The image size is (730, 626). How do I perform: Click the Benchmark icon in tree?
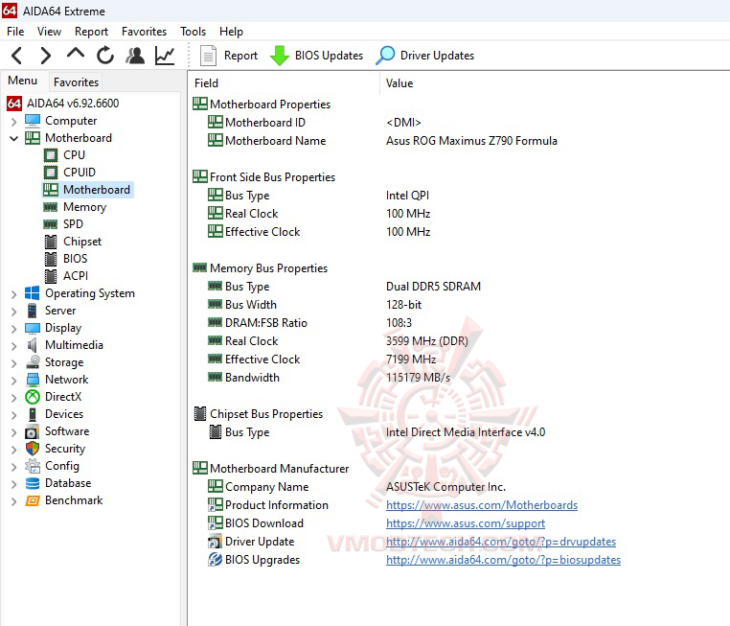[x=33, y=500]
